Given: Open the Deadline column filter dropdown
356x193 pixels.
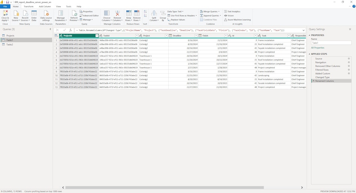Looking at the screenshot, I should (x=196, y=36).
